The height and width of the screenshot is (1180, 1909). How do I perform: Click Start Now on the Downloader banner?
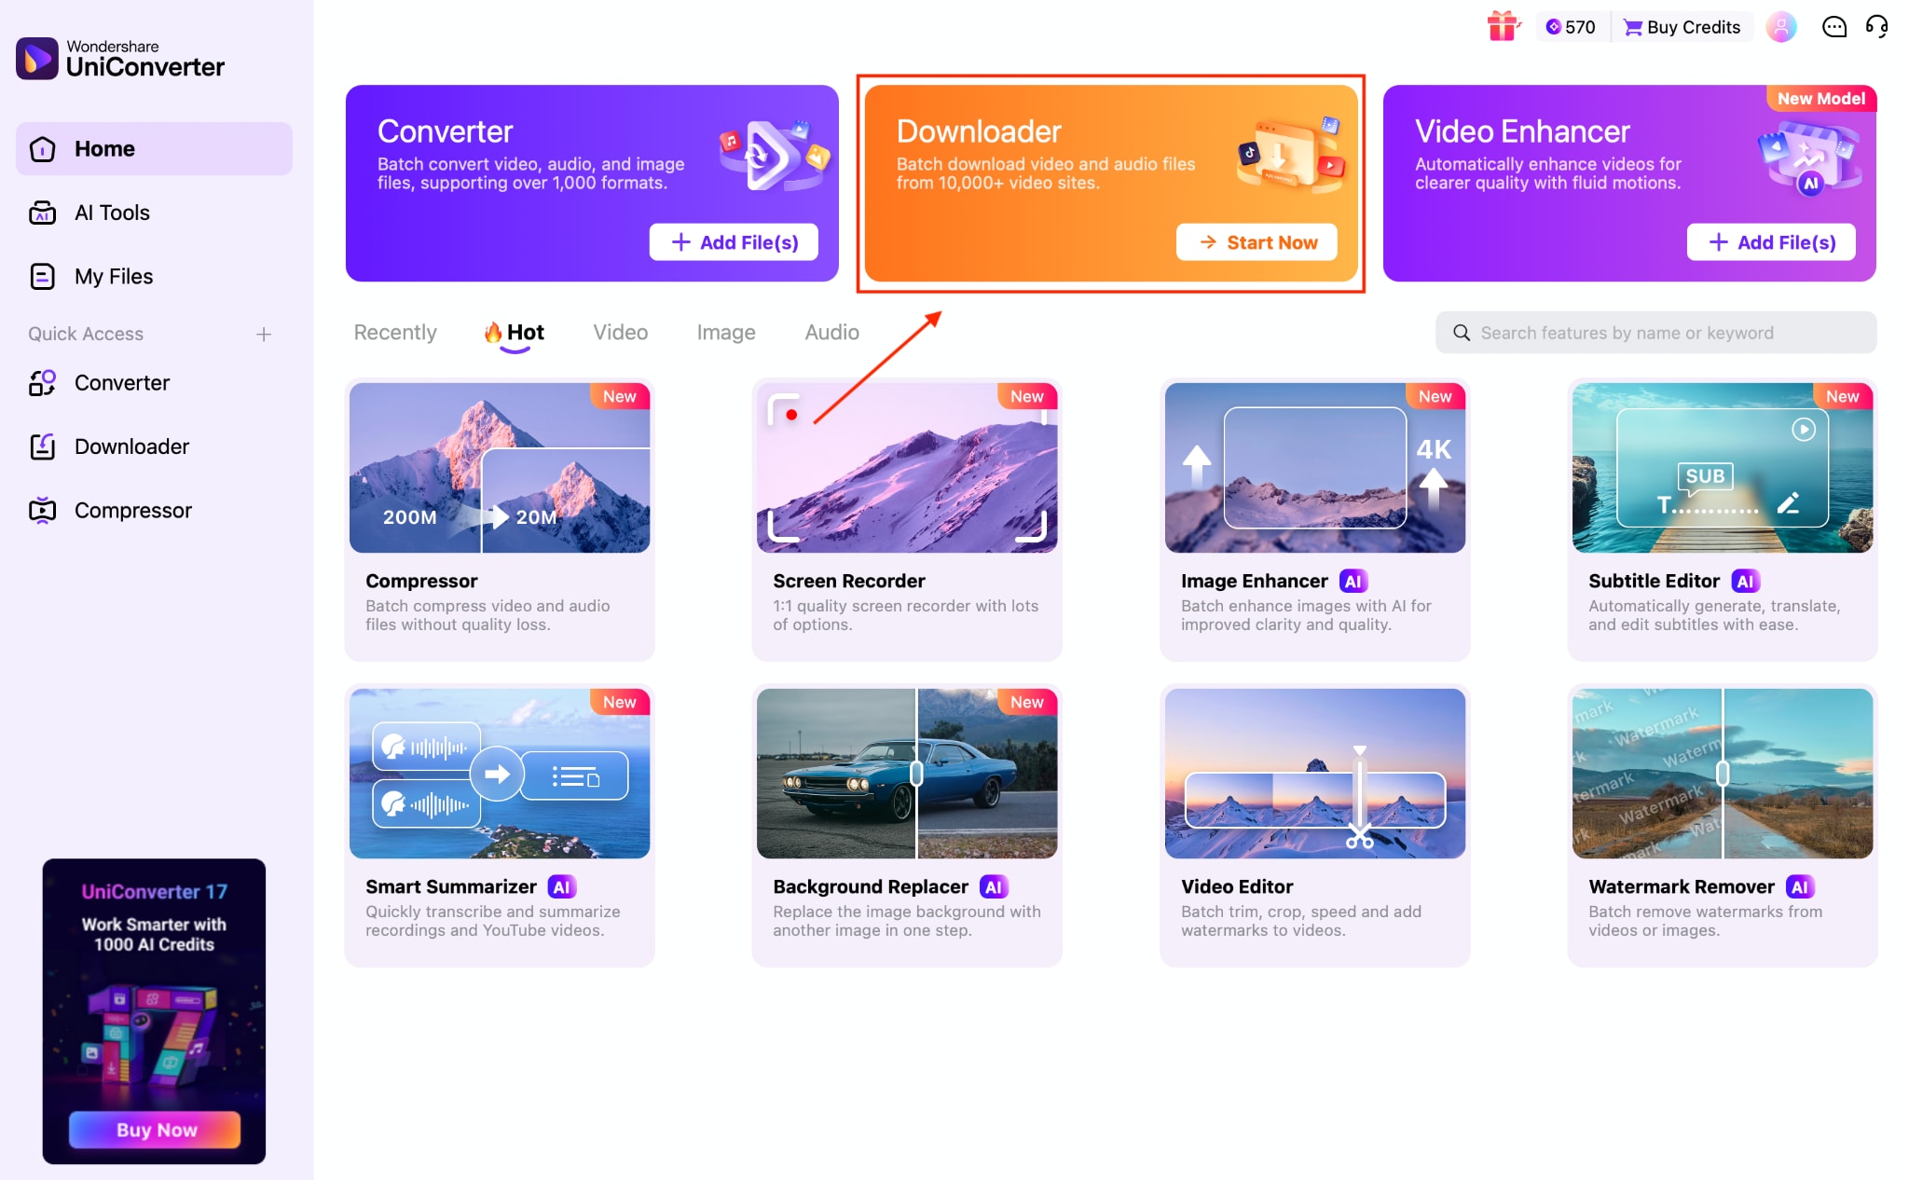click(x=1257, y=241)
